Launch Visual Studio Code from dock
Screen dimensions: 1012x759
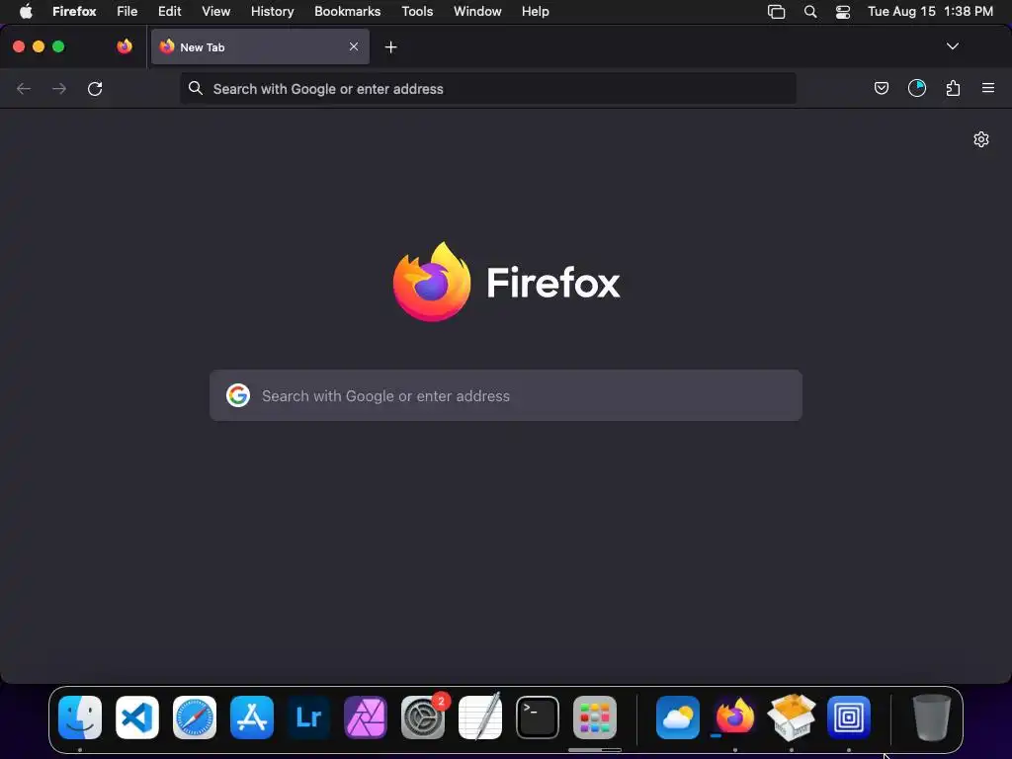pos(137,717)
